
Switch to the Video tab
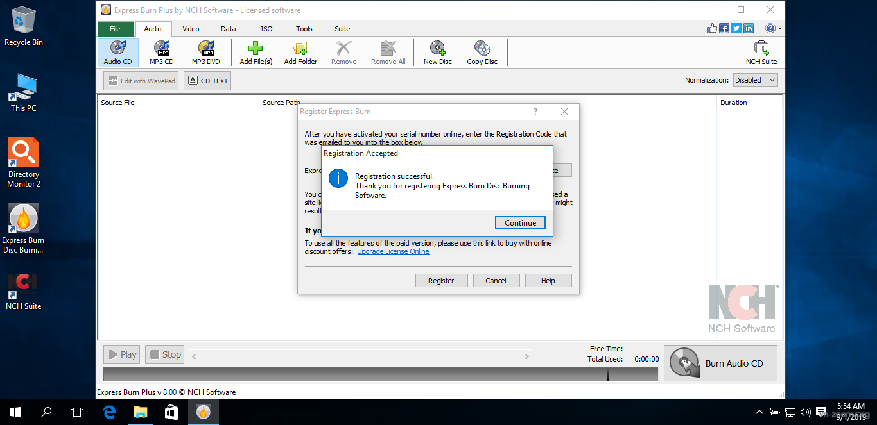pos(191,29)
